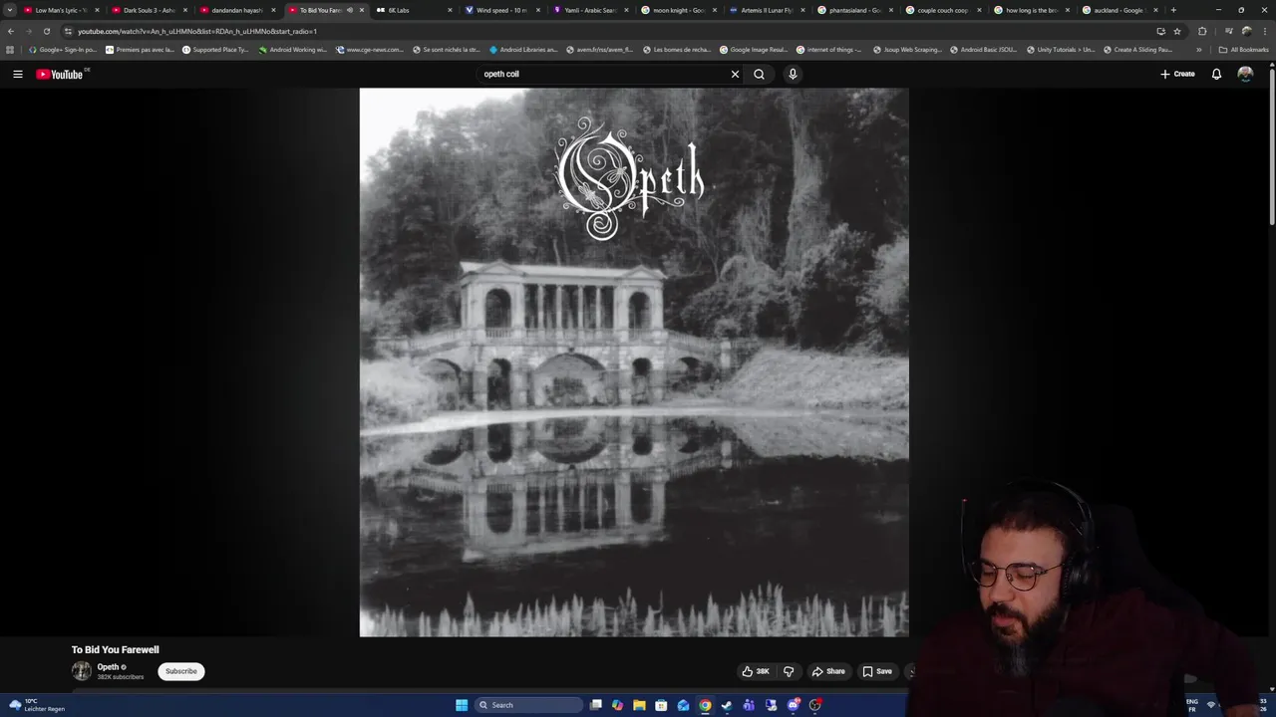Open the Windows Start menu
Viewport: 1276px width, 717px height.
pyautogui.click(x=462, y=705)
